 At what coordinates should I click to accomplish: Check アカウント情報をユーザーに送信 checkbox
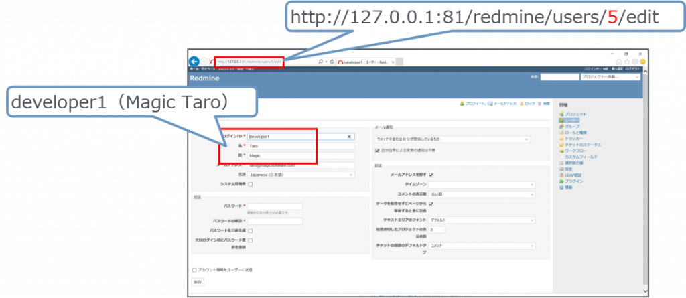[x=195, y=269]
